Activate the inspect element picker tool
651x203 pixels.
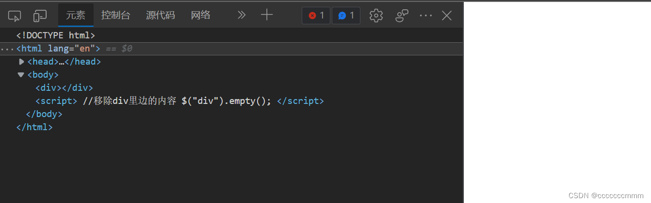tap(15, 16)
